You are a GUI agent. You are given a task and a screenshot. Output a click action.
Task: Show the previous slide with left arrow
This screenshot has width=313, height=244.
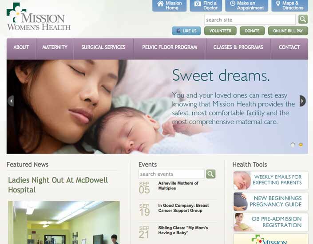click(x=11, y=101)
